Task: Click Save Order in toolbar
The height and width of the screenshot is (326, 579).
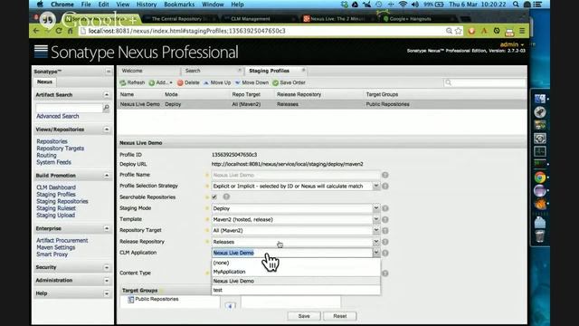Action: coord(289,82)
